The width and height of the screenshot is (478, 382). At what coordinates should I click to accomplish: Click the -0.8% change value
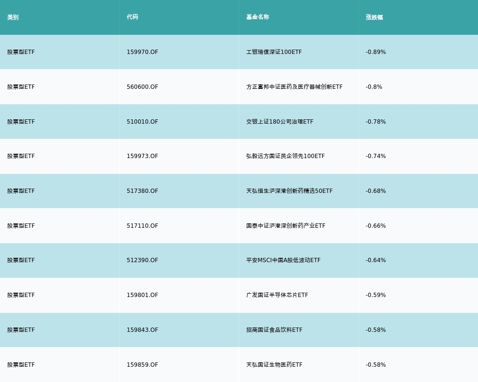(374, 87)
